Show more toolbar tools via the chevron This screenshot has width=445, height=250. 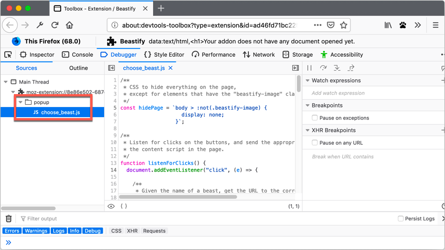[x=417, y=25]
